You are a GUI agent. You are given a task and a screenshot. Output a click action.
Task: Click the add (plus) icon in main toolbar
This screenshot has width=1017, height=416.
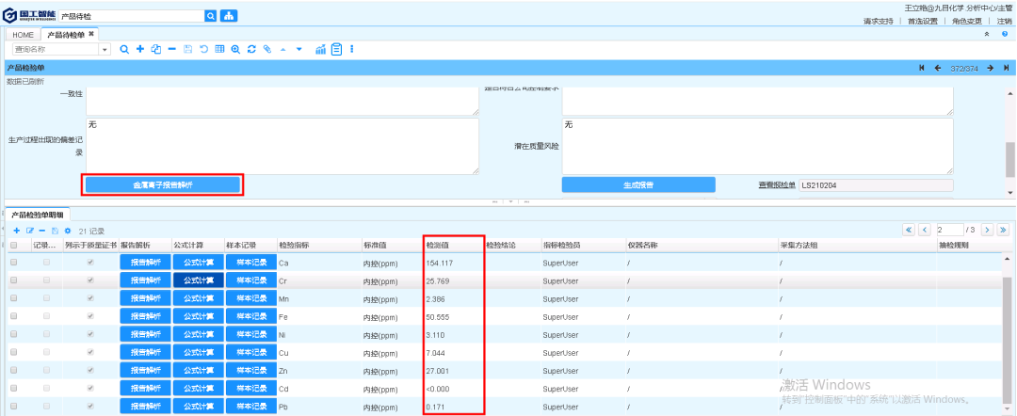[139, 49]
